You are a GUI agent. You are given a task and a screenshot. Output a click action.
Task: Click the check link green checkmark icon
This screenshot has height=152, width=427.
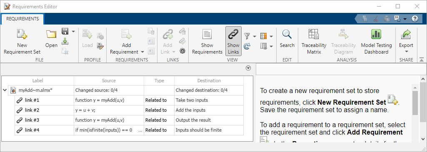(x=182, y=41)
